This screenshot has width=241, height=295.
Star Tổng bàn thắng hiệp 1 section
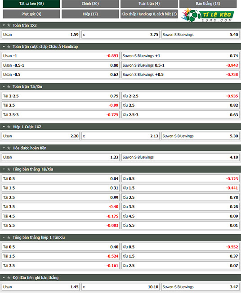pyautogui.click(x=9, y=237)
